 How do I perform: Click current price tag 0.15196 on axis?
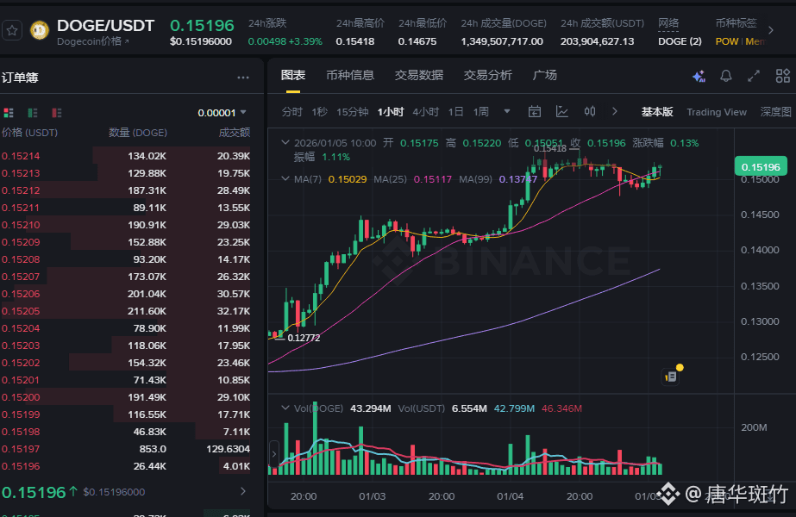click(x=761, y=167)
